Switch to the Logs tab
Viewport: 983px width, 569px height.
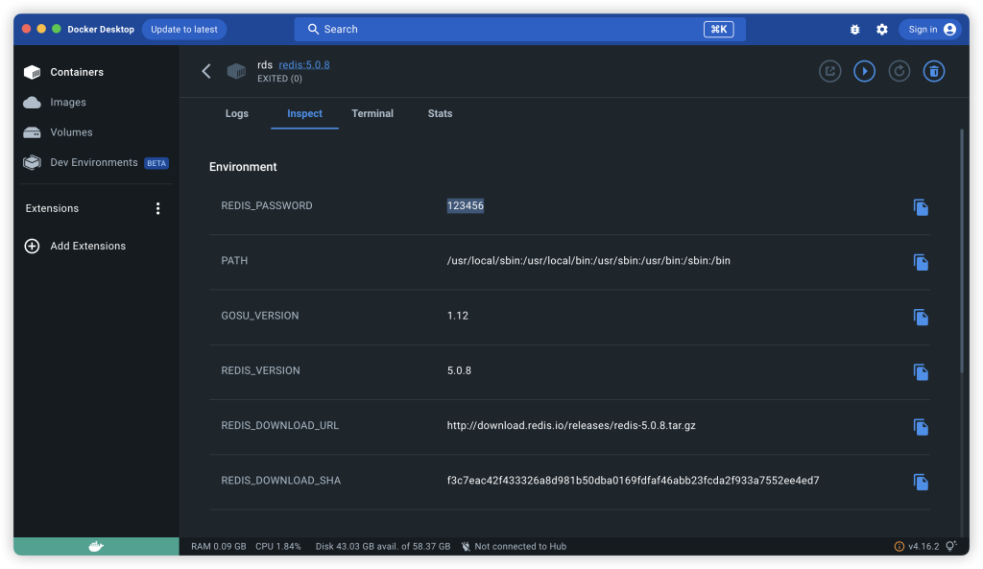(x=236, y=113)
